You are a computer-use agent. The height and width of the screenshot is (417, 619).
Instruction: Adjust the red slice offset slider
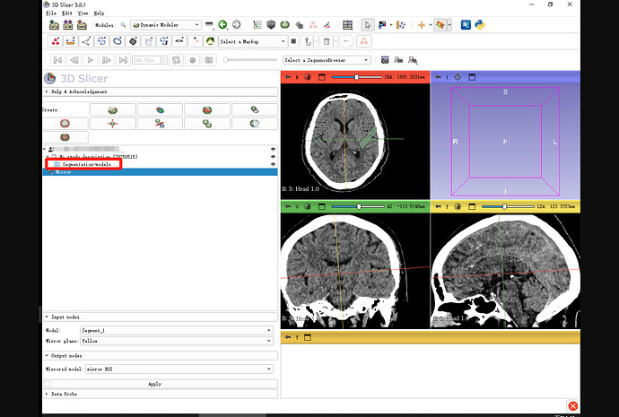[356, 77]
